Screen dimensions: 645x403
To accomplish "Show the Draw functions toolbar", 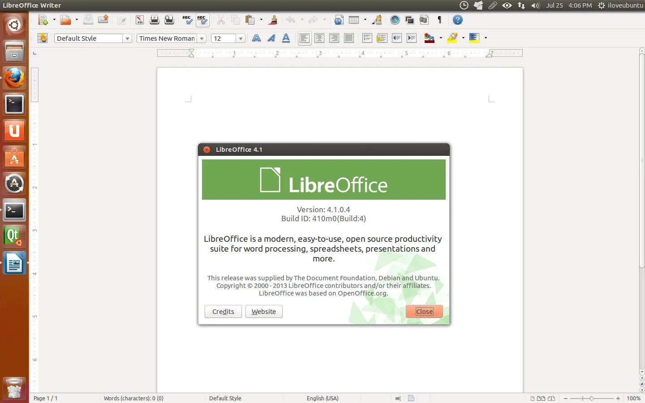I will pyautogui.click(x=377, y=20).
